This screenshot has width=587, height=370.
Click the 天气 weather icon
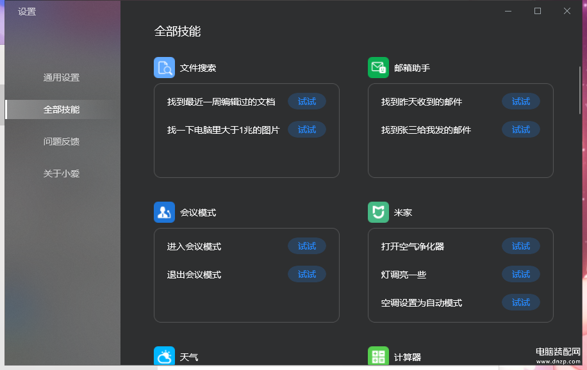click(x=164, y=356)
